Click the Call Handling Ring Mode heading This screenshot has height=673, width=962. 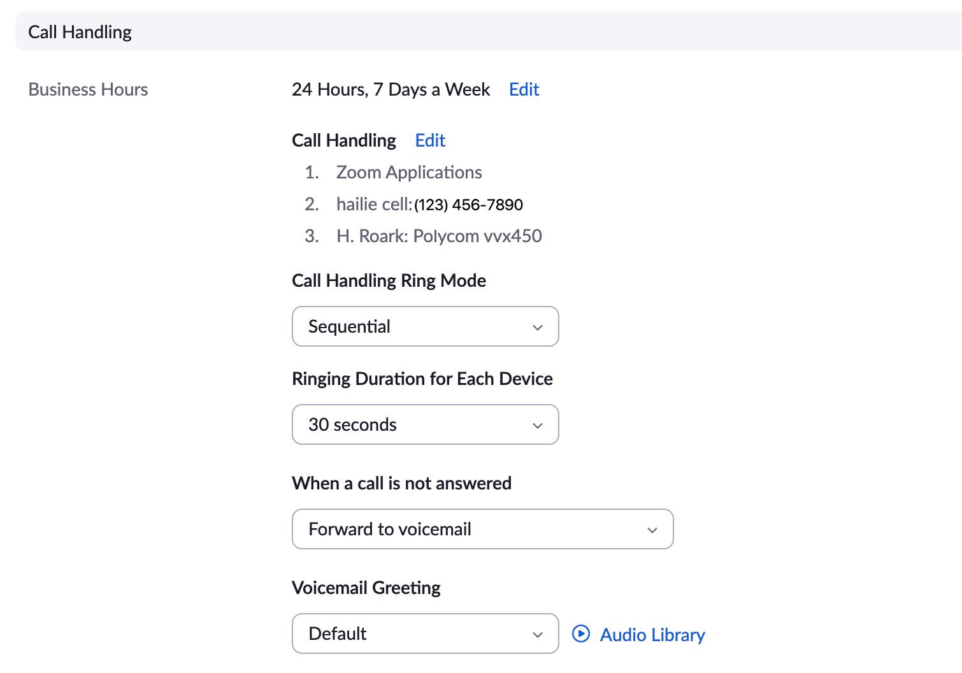[389, 280]
